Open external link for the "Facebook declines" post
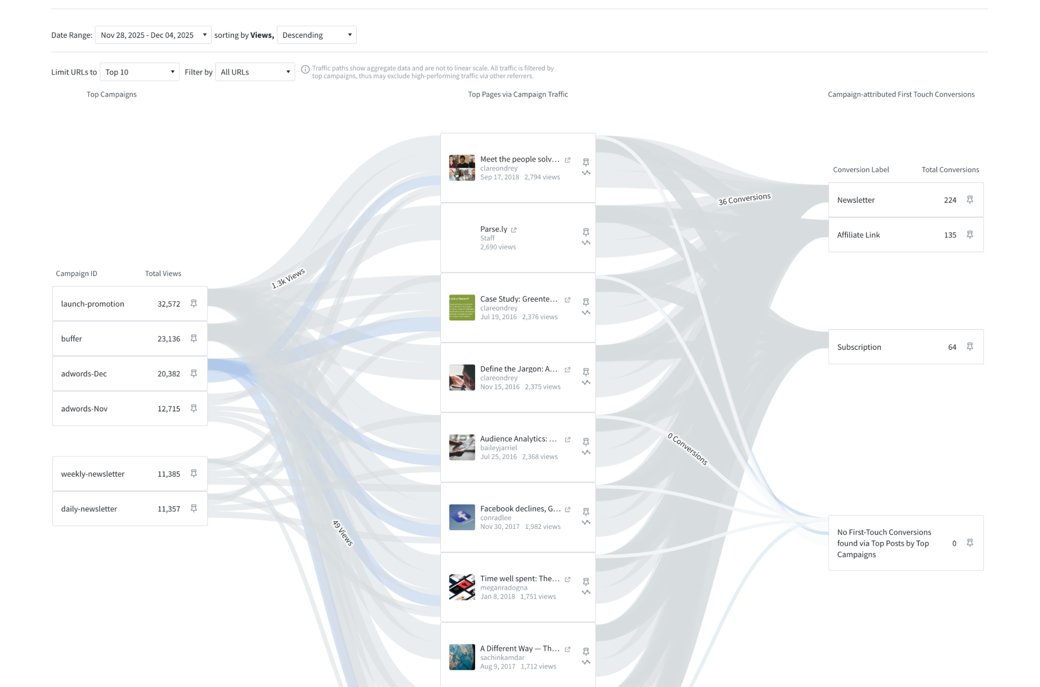1040x687 pixels. click(x=567, y=508)
